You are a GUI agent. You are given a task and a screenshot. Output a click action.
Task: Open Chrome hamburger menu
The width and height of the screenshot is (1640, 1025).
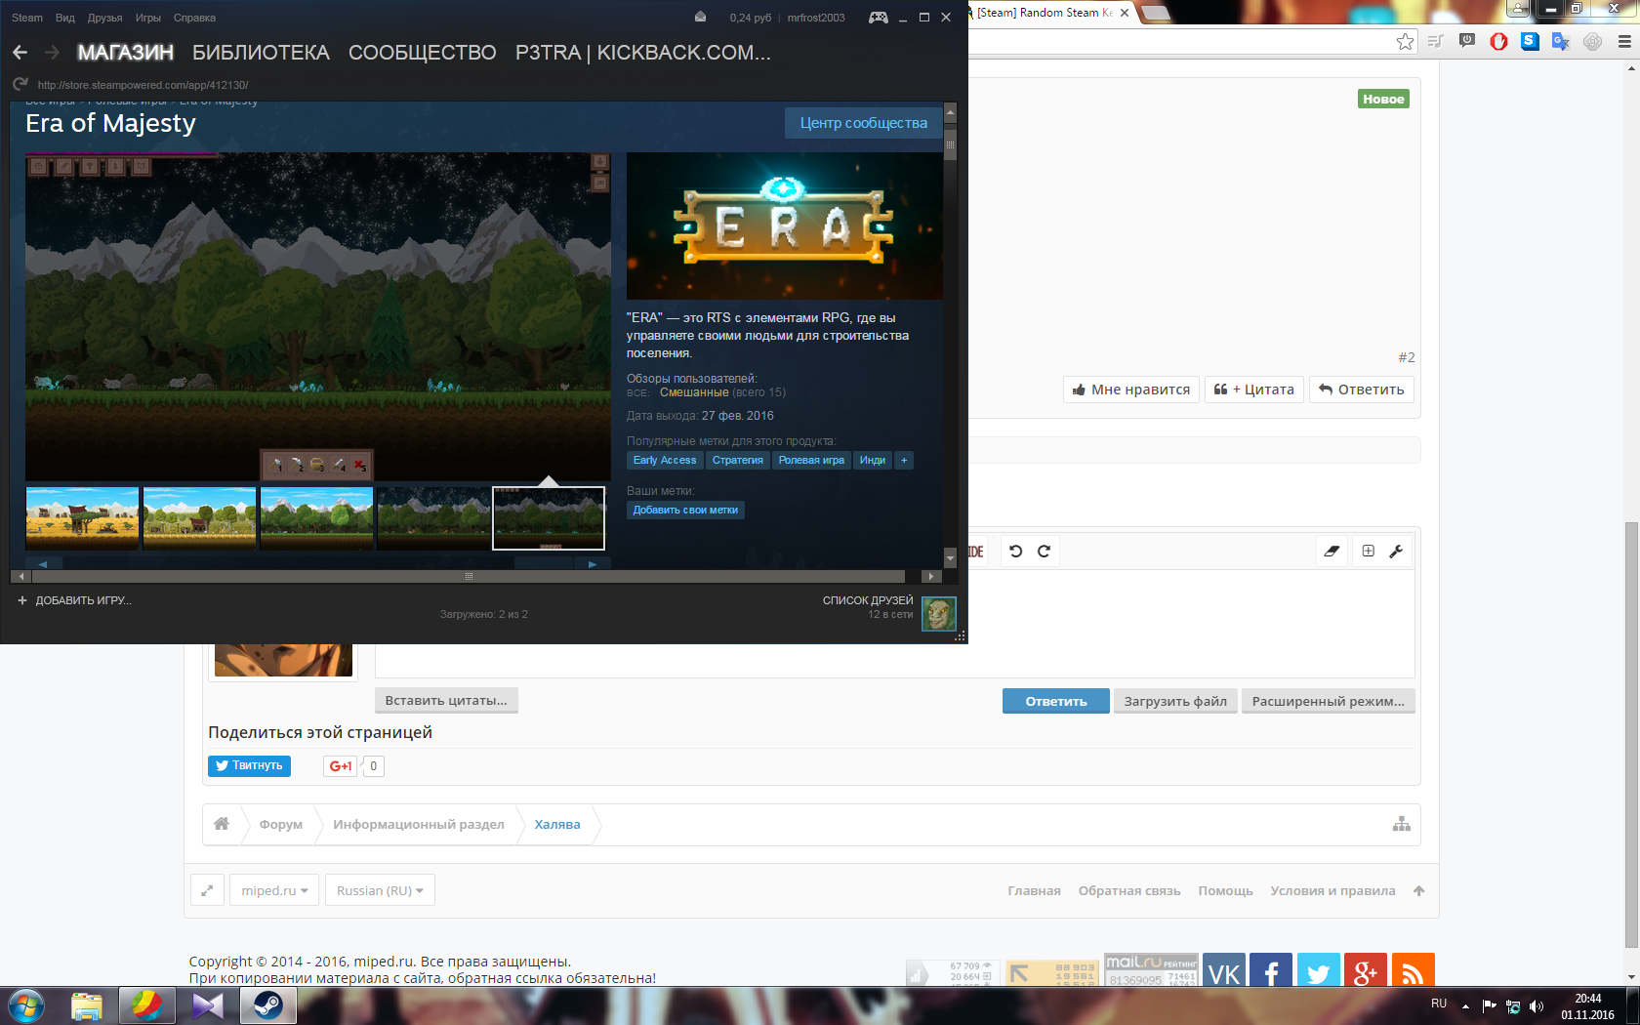tap(1624, 41)
